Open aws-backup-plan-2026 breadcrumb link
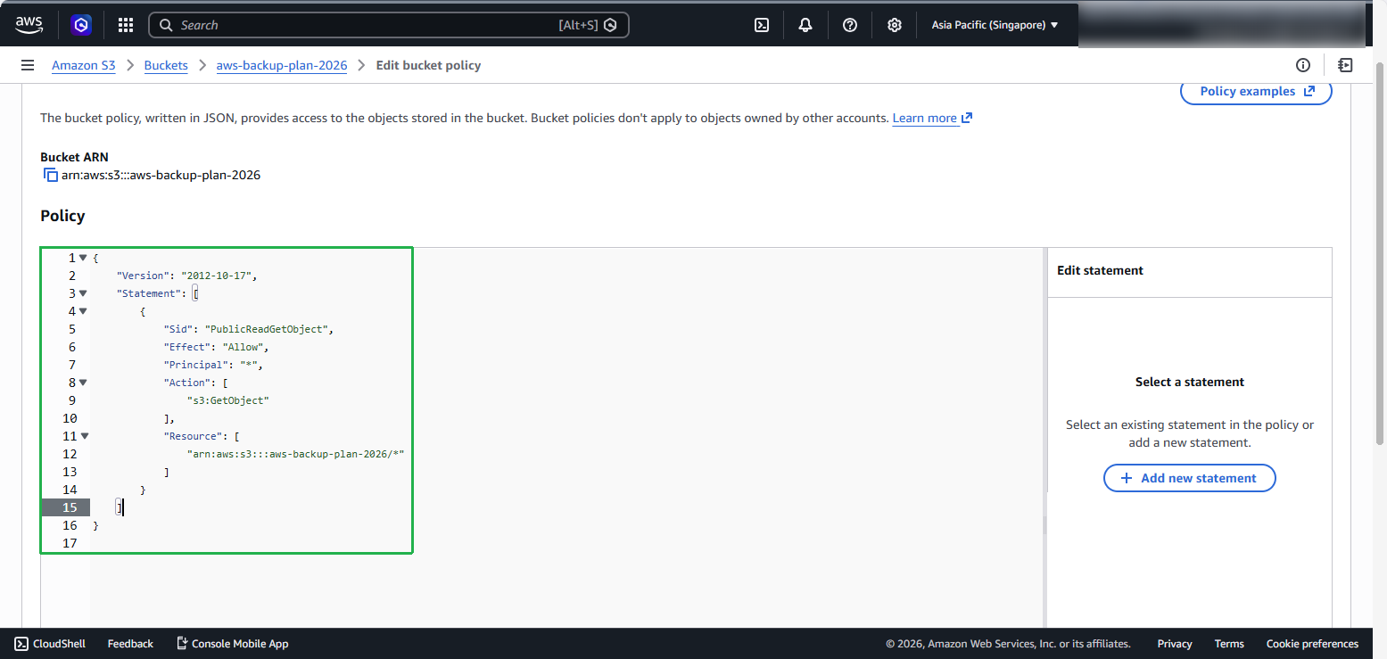Viewport: 1387px width, 659px height. click(282, 65)
